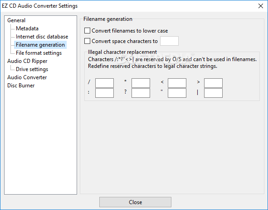The width and height of the screenshot is (268, 210).
Task: Click 'Filename generation' group heading
Action: pos(108,19)
